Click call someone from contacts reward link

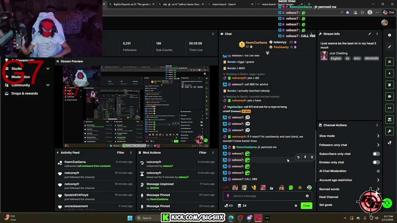pos(94,166)
